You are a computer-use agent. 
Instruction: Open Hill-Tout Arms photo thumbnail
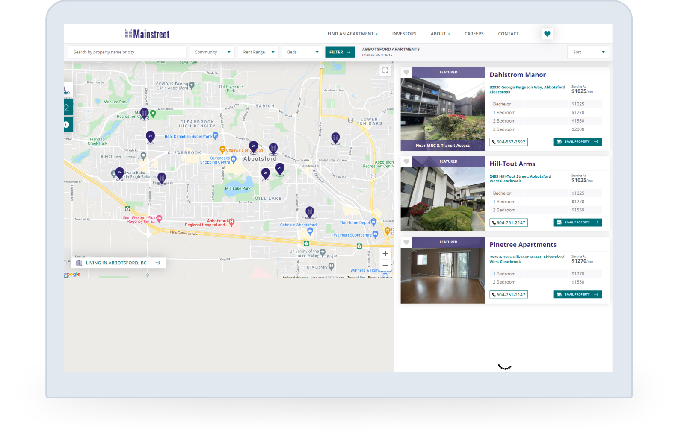coord(442,194)
